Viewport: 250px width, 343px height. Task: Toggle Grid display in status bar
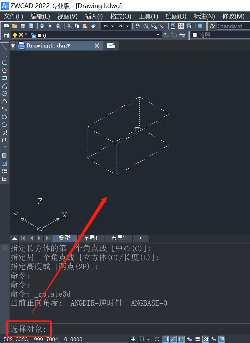coord(141,339)
